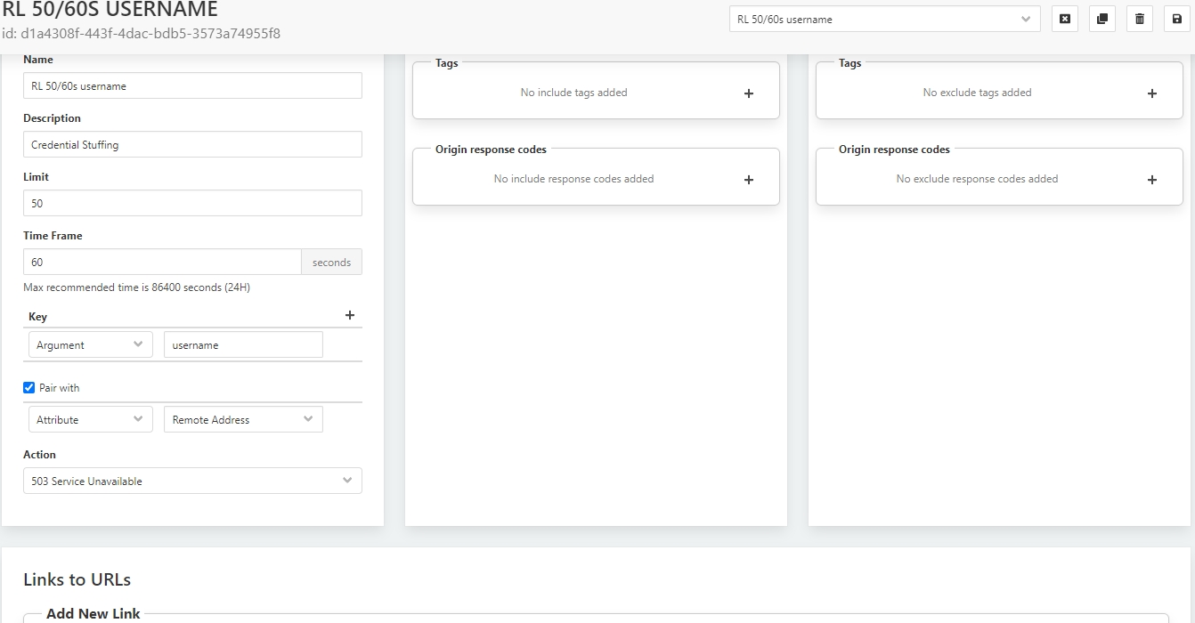Click the duplicate rule icon

(1102, 19)
